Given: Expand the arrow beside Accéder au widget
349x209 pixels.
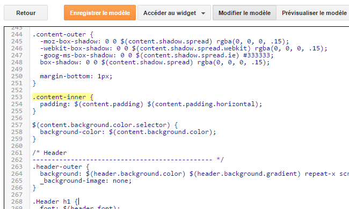Looking at the screenshot, I should (x=203, y=13).
